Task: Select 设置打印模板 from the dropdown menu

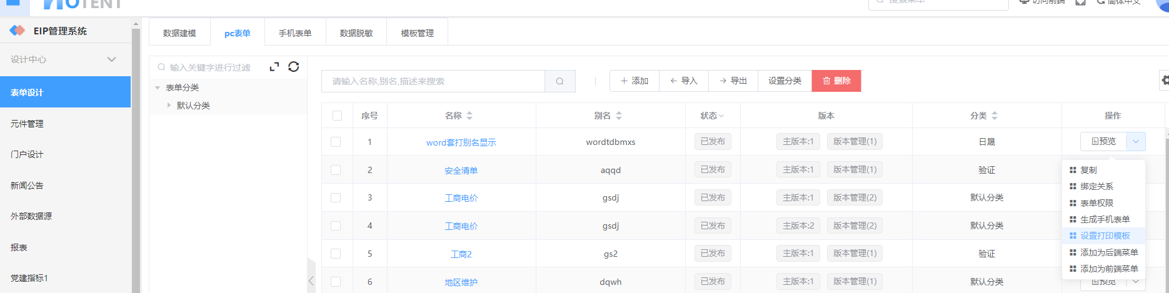Action: tap(1105, 236)
